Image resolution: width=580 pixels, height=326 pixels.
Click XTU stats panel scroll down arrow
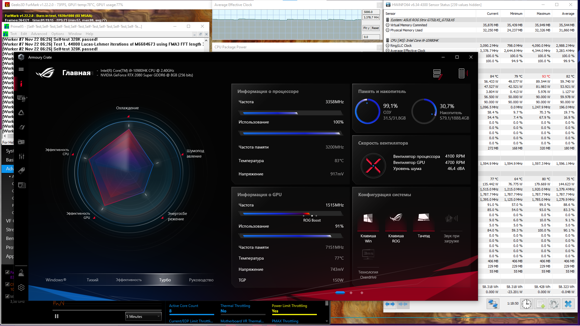click(327, 321)
